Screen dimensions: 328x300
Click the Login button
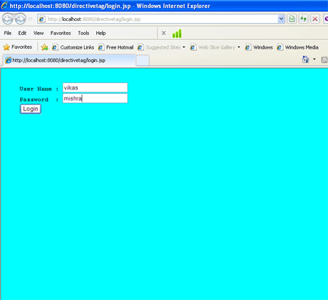(x=31, y=109)
